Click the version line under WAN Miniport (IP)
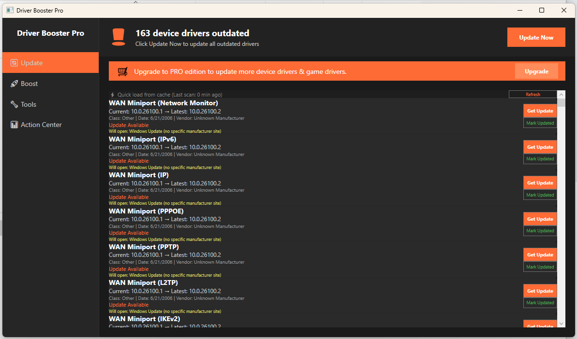The image size is (577, 339). (165, 184)
